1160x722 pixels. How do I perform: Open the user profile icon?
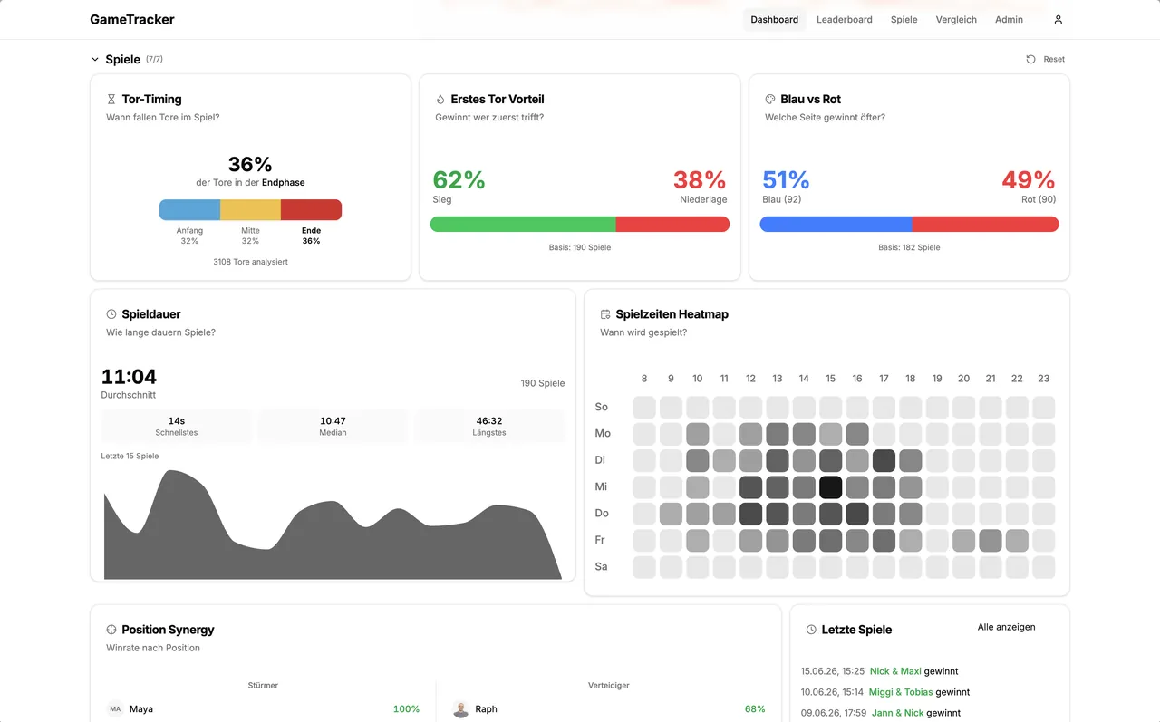1058,19
